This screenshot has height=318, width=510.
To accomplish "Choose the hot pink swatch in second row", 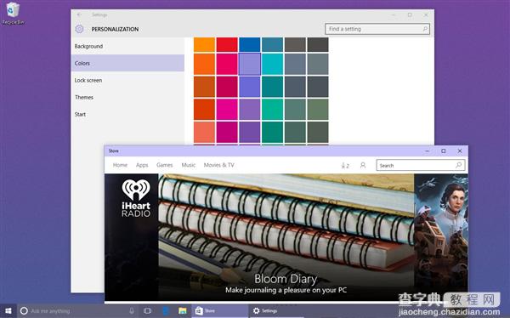I will click(227, 64).
